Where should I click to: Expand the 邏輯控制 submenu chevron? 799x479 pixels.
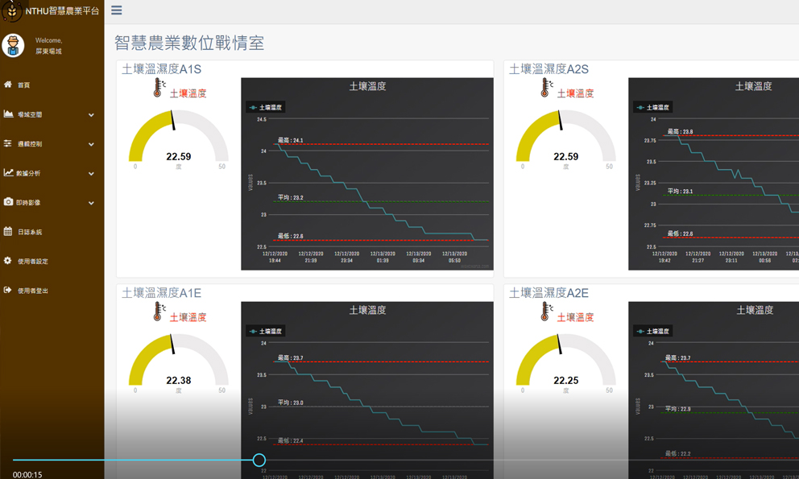click(x=91, y=144)
